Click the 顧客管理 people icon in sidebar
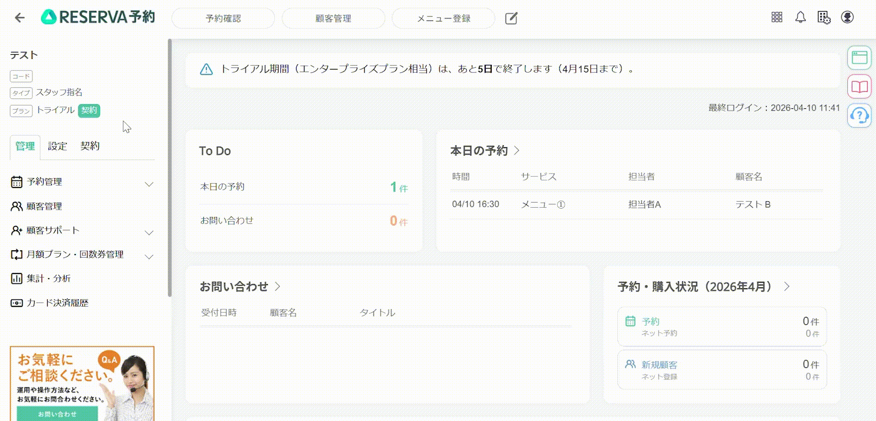This screenshot has height=421, width=876. pyautogui.click(x=17, y=206)
